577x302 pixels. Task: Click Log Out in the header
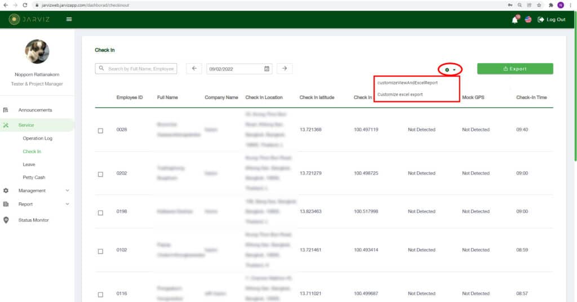tap(552, 20)
